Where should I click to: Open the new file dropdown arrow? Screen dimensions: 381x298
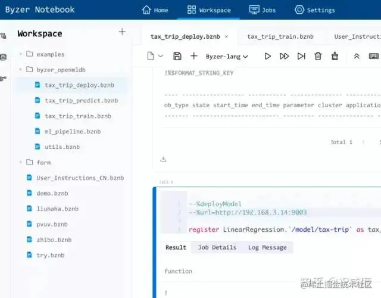coord(160,56)
